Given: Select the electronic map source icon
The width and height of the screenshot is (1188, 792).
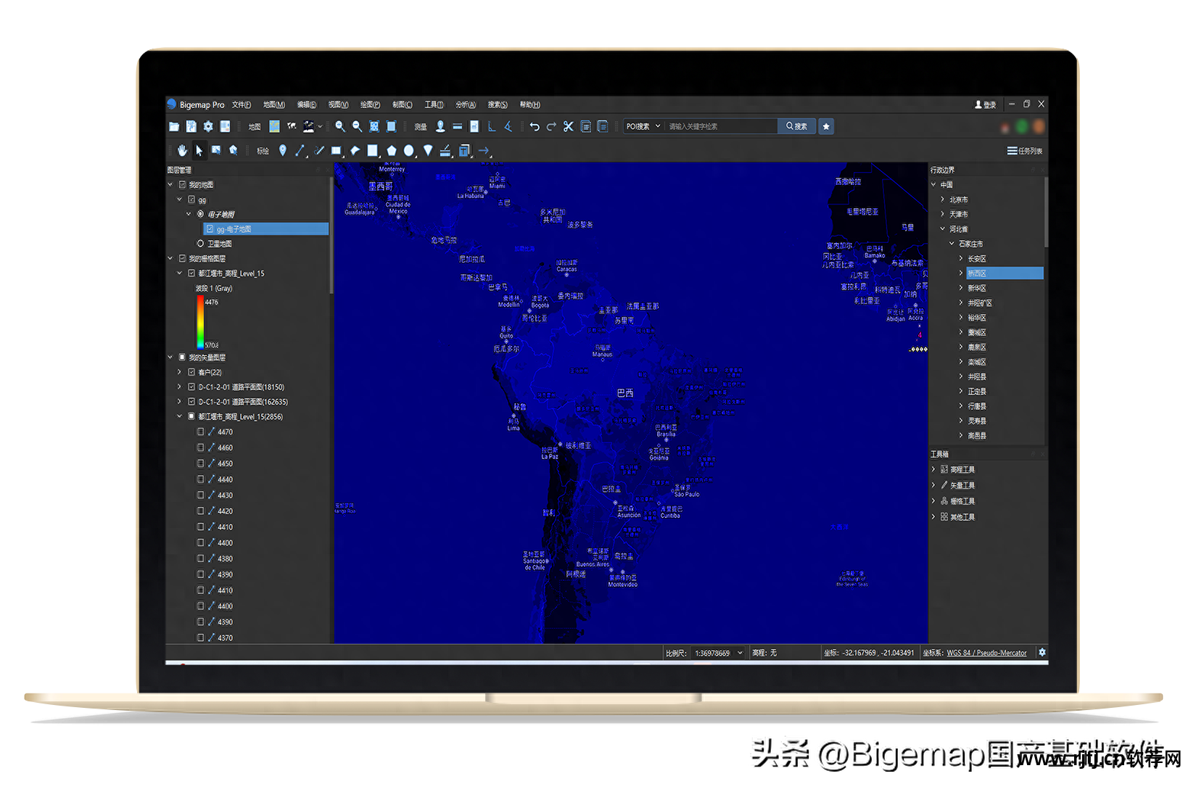Looking at the screenshot, I should click(274, 126).
